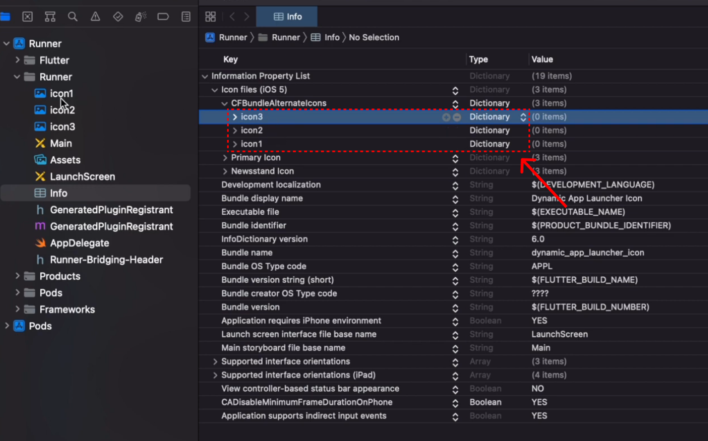Open the Breakpoint navigator icon
708x441 pixels.
tap(163, 17)
